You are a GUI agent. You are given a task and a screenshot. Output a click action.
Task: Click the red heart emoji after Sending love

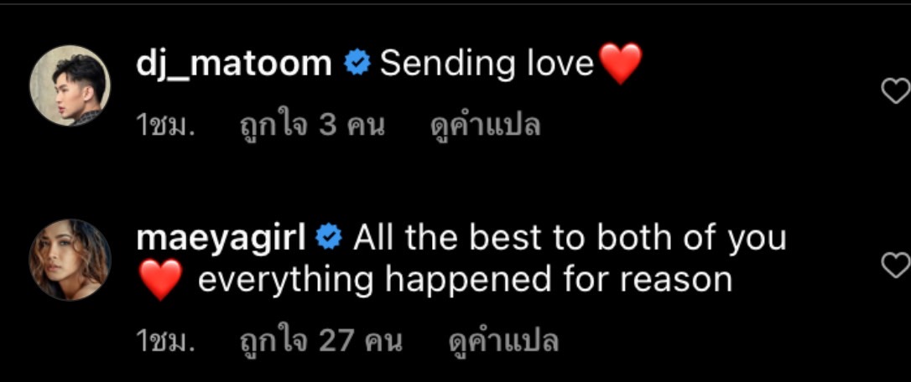(621, 64)
